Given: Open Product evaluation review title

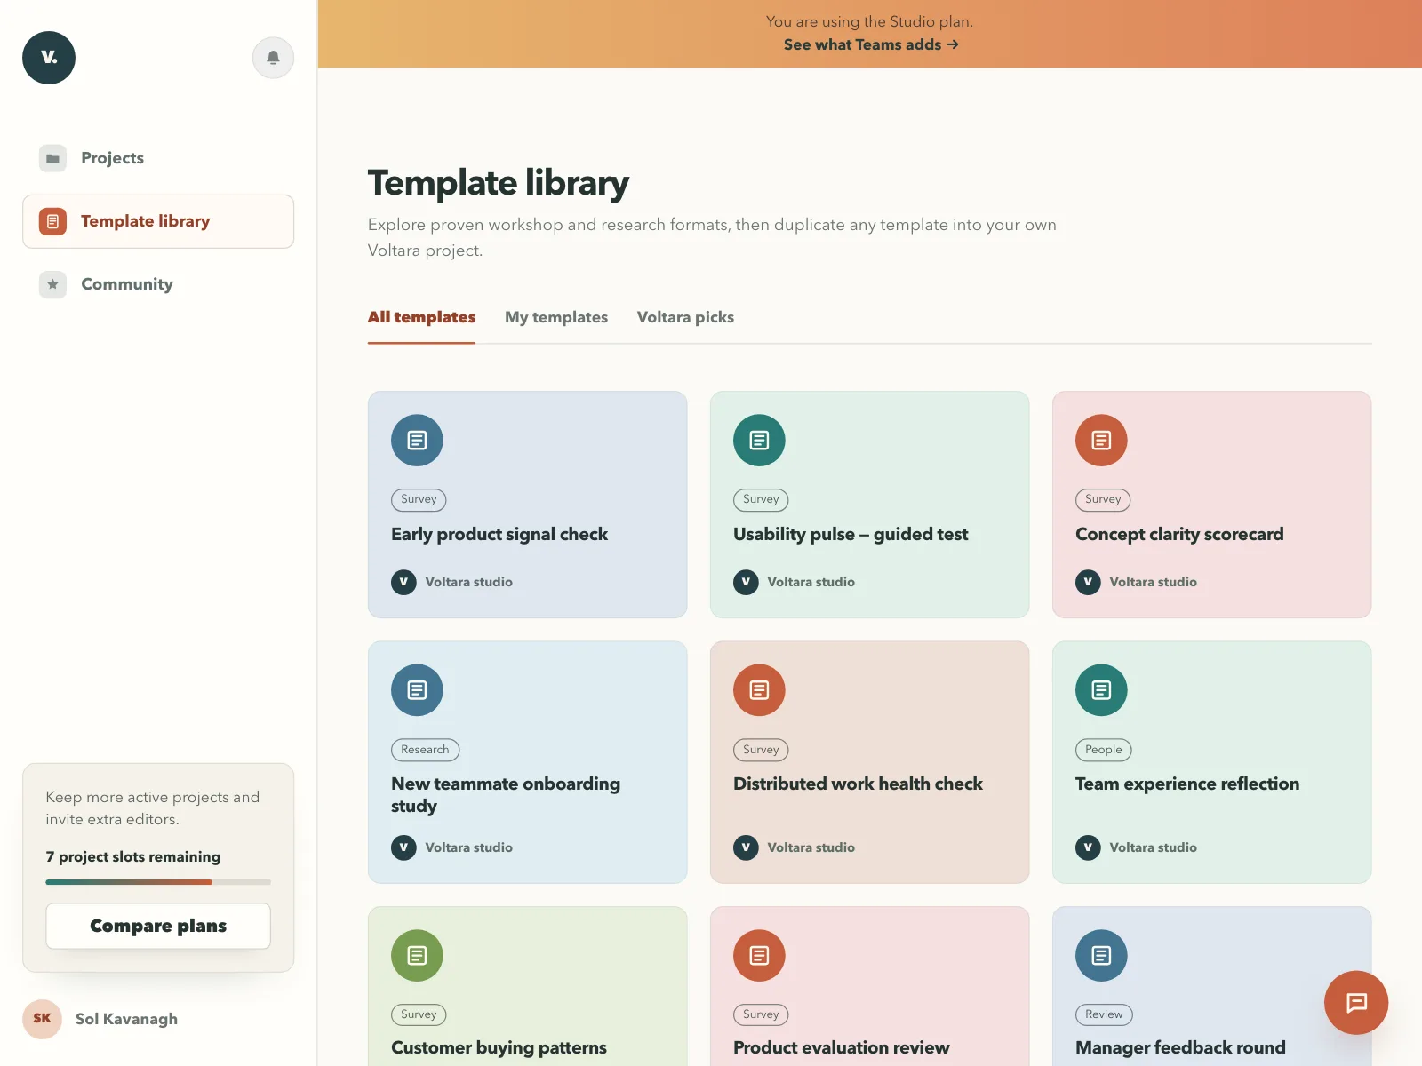Looking at the screenshot, I should click(x=841, y=1047).
